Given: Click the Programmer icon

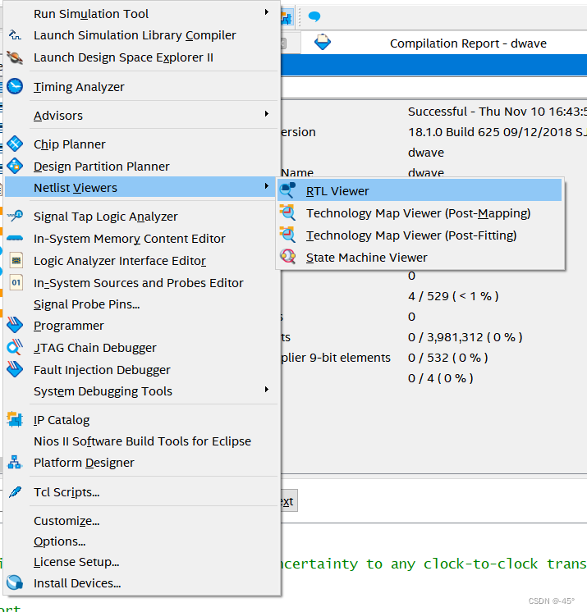Looking at the screenshot, I should (x=15, y=325).
